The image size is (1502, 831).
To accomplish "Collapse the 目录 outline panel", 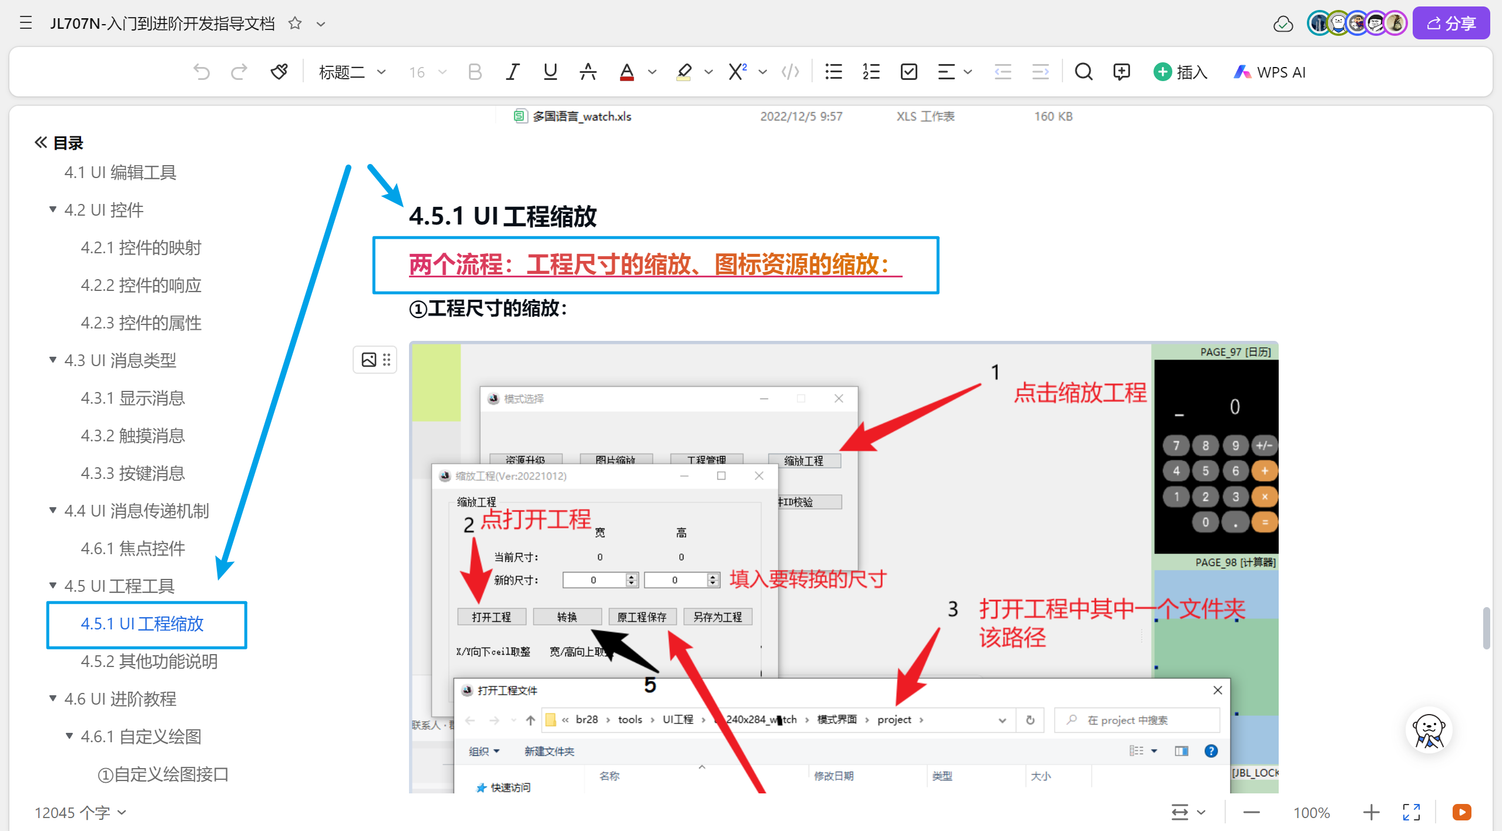I will [x=41, y=142].
